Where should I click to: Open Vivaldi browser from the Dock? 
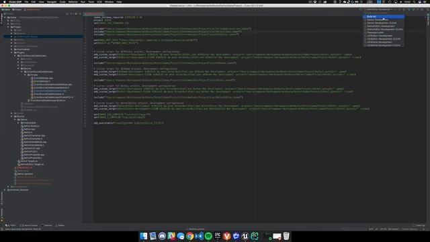pyautogui.click(x=227, y=236)
